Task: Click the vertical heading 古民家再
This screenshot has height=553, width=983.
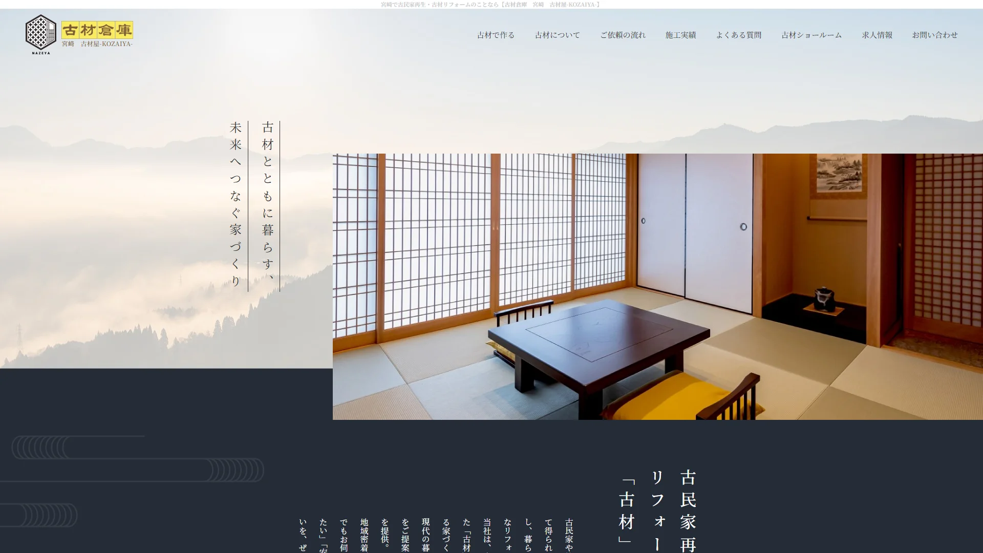Action: pos(688,511)
